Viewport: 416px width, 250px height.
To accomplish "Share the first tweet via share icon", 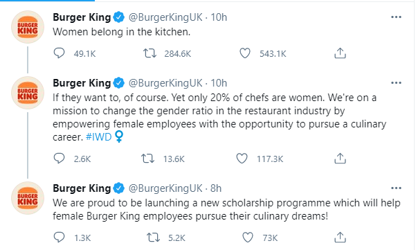I will click(x=340, y=53).
